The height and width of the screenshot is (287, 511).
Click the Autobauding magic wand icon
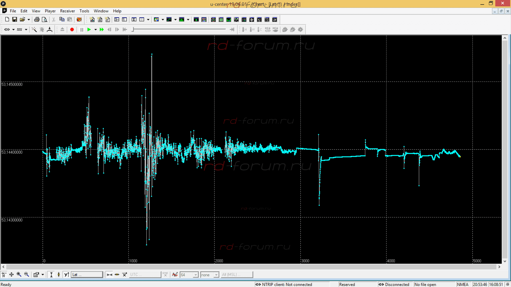tap(34, 29)
